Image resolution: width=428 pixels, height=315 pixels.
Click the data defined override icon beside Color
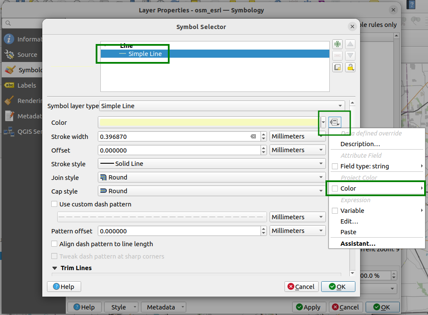click(334, 122)
